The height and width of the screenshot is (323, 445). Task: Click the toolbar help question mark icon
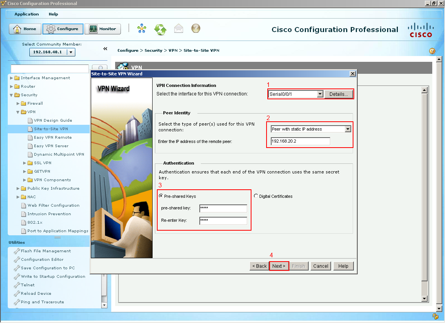tap(196, 28)
